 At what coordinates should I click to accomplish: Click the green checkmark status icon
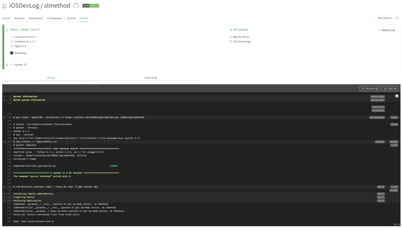point(7,30)
